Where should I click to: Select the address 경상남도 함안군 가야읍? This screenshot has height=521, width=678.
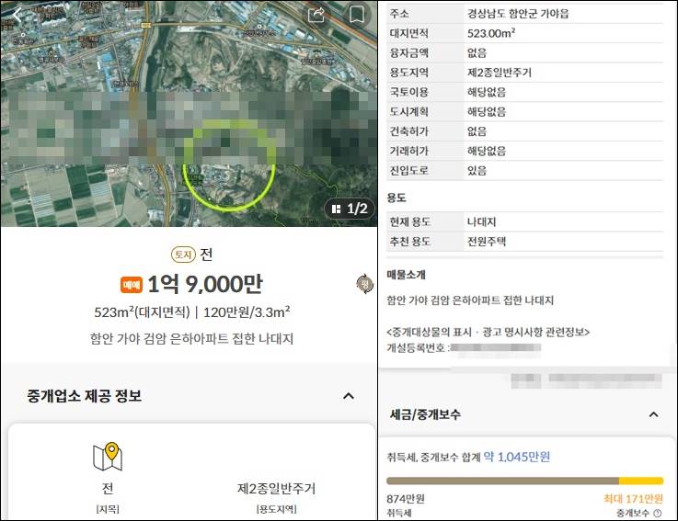click(x=518, y=14)
